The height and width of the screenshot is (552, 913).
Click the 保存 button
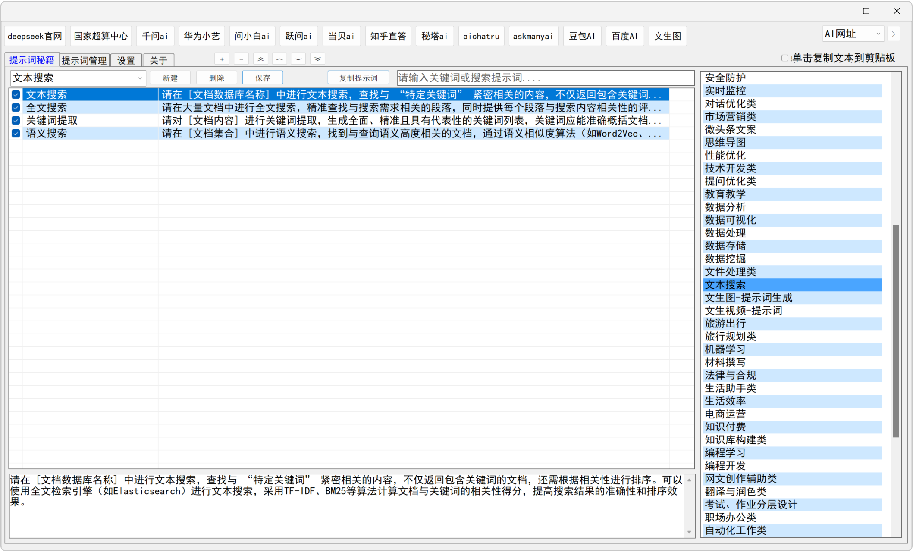pos(263,78)
